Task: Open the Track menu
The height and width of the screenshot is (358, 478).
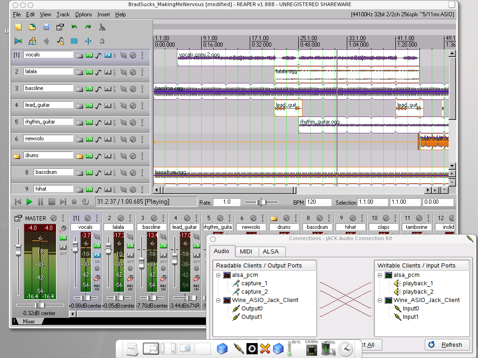Action: [x=63, y=14]
